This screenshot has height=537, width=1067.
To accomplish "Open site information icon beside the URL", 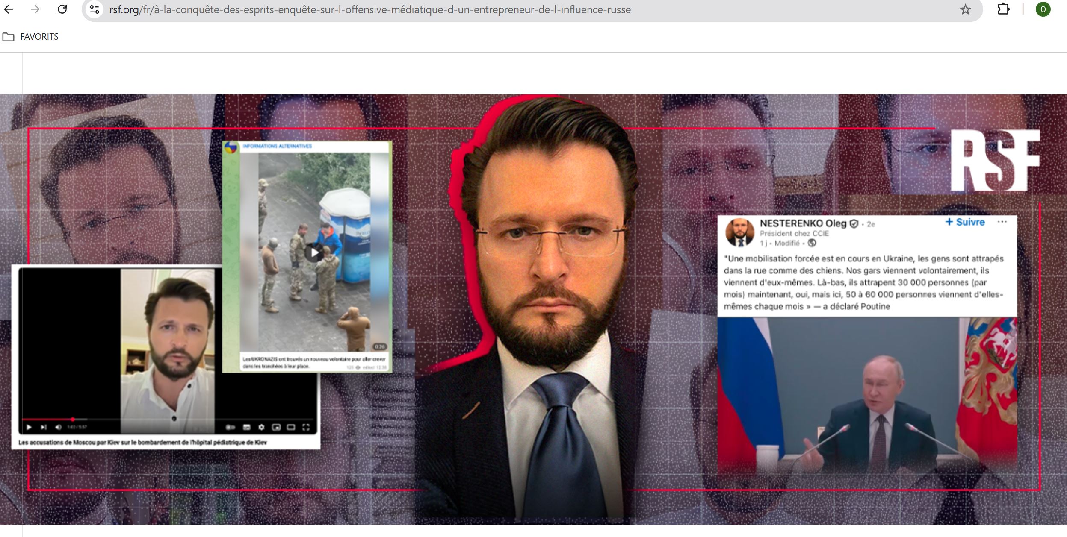I will point(95,9).
